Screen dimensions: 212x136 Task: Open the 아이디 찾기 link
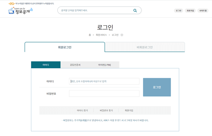tap(82, 111)
